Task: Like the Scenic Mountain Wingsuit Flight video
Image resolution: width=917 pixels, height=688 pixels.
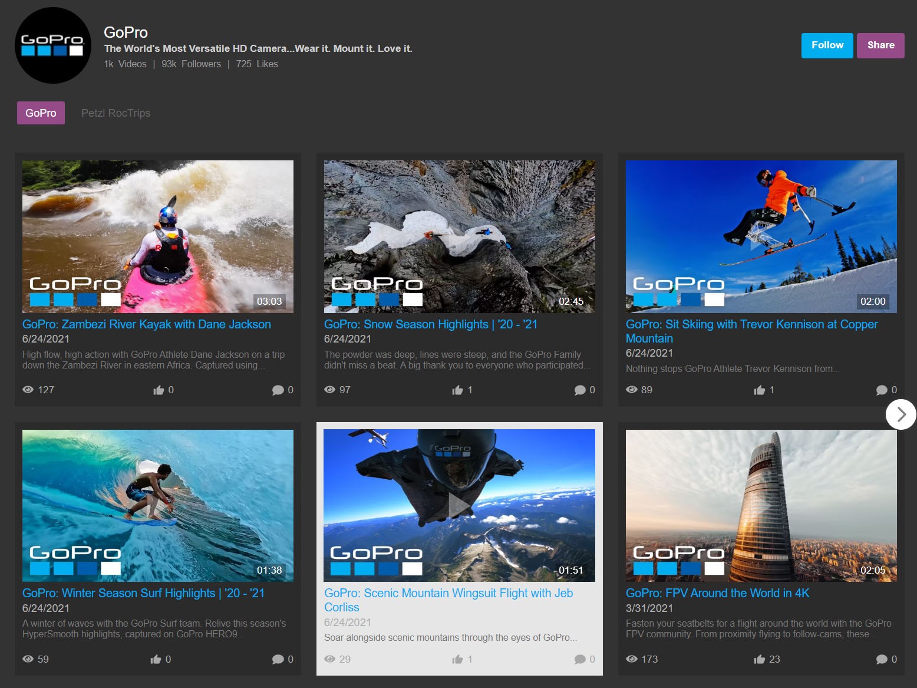Action: (x=457, y=659)
